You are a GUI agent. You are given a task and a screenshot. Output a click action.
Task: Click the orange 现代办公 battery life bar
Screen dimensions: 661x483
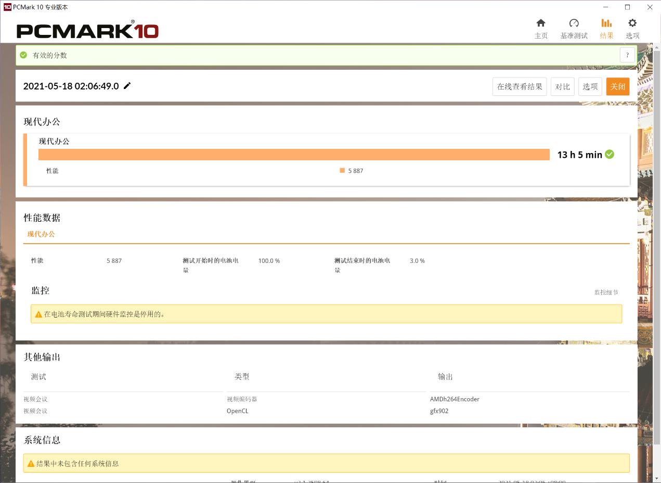pyautogui.click(x=294, y=155)
